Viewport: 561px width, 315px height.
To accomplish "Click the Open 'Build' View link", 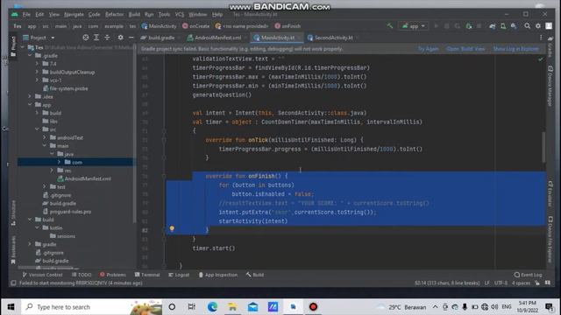I will coord(465,49).
